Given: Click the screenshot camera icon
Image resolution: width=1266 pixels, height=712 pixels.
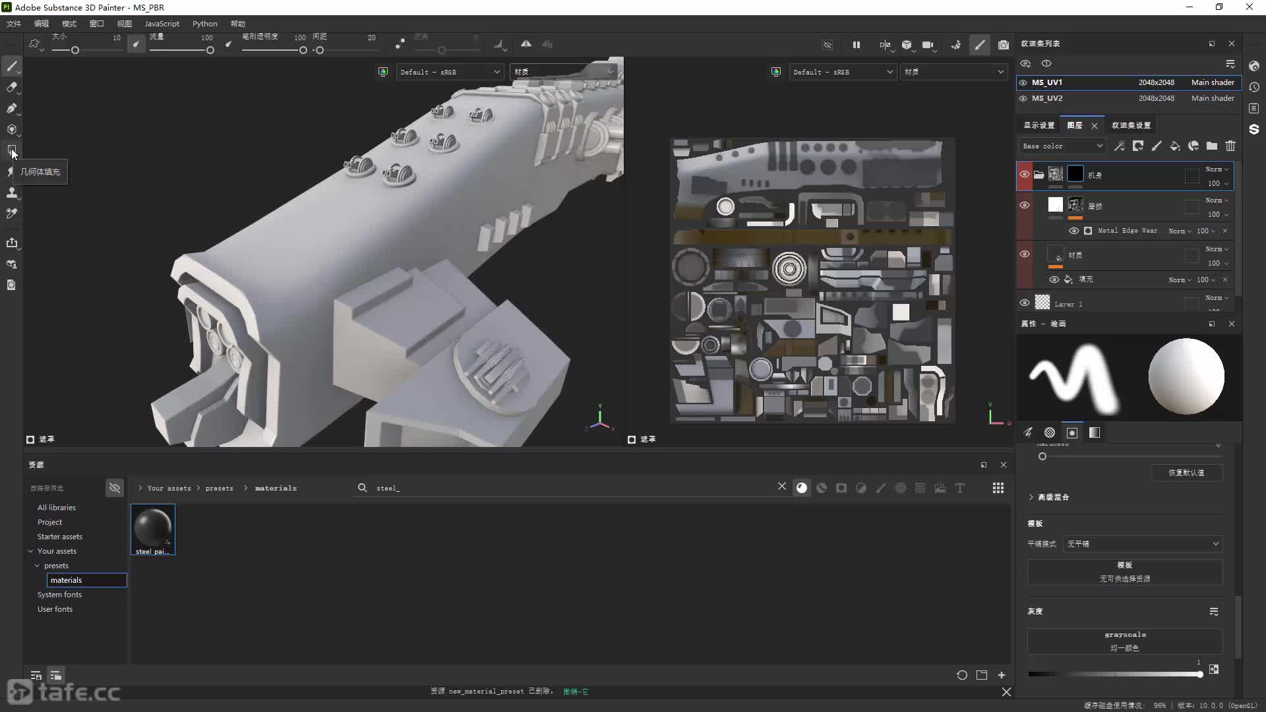Looking at the screenshot, I should [x=1004, y=45].
